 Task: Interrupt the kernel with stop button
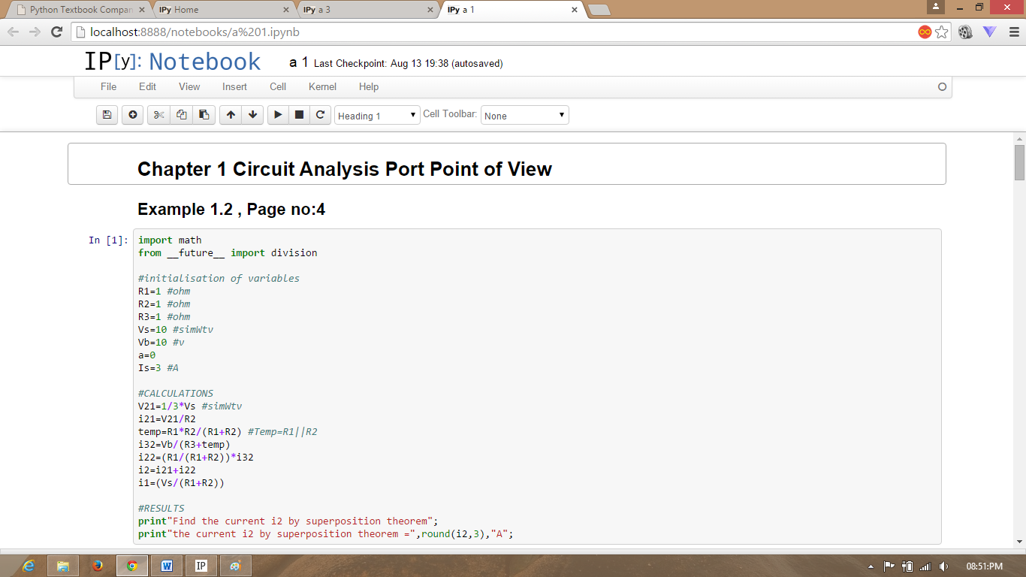[299, 115]
